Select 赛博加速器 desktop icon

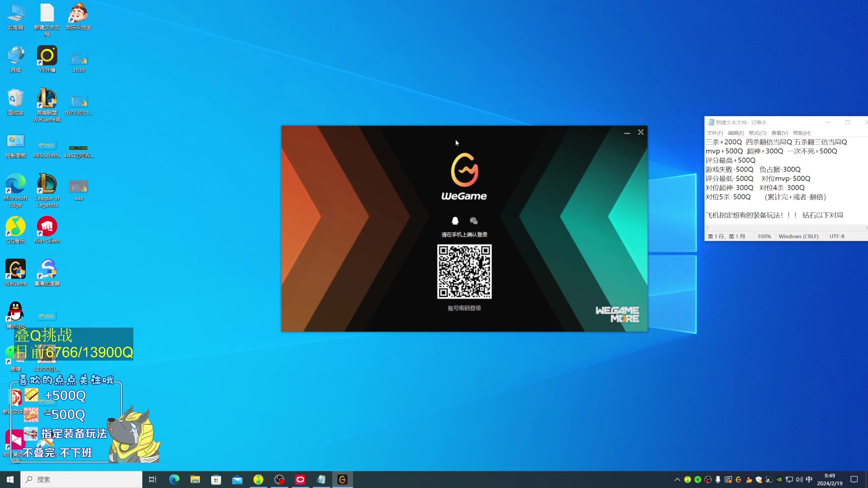coord(47,272)
